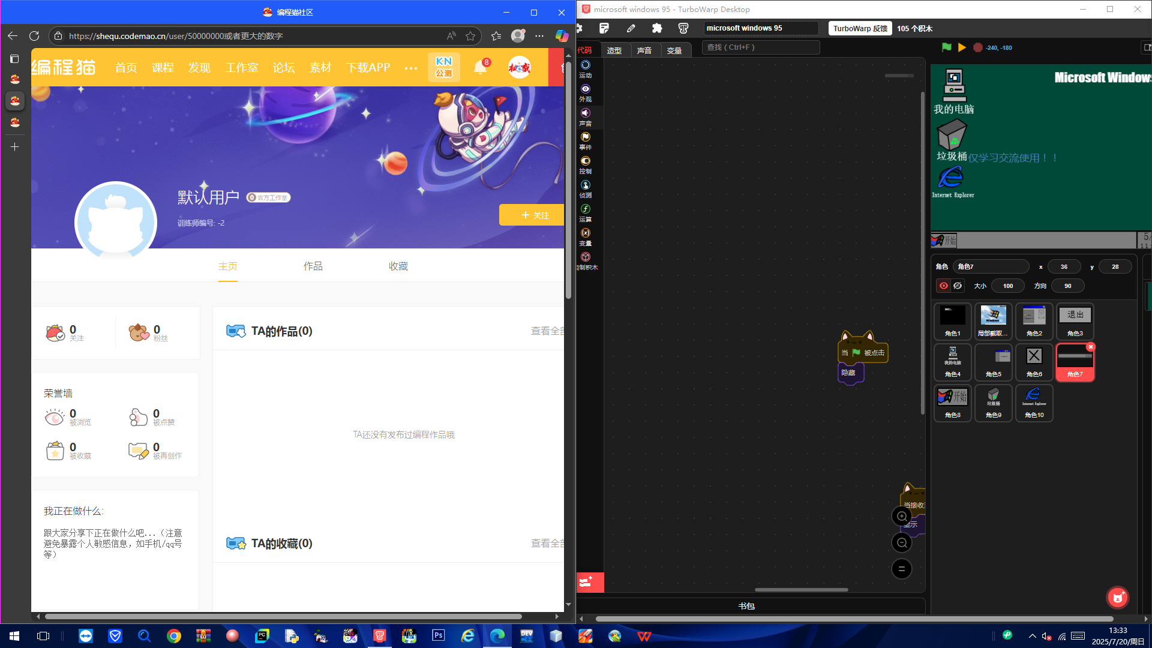Switch to the 声音 (Sounds) editor tab
Viewport: 1152px width, 648px height.
(x=644, y=50)
